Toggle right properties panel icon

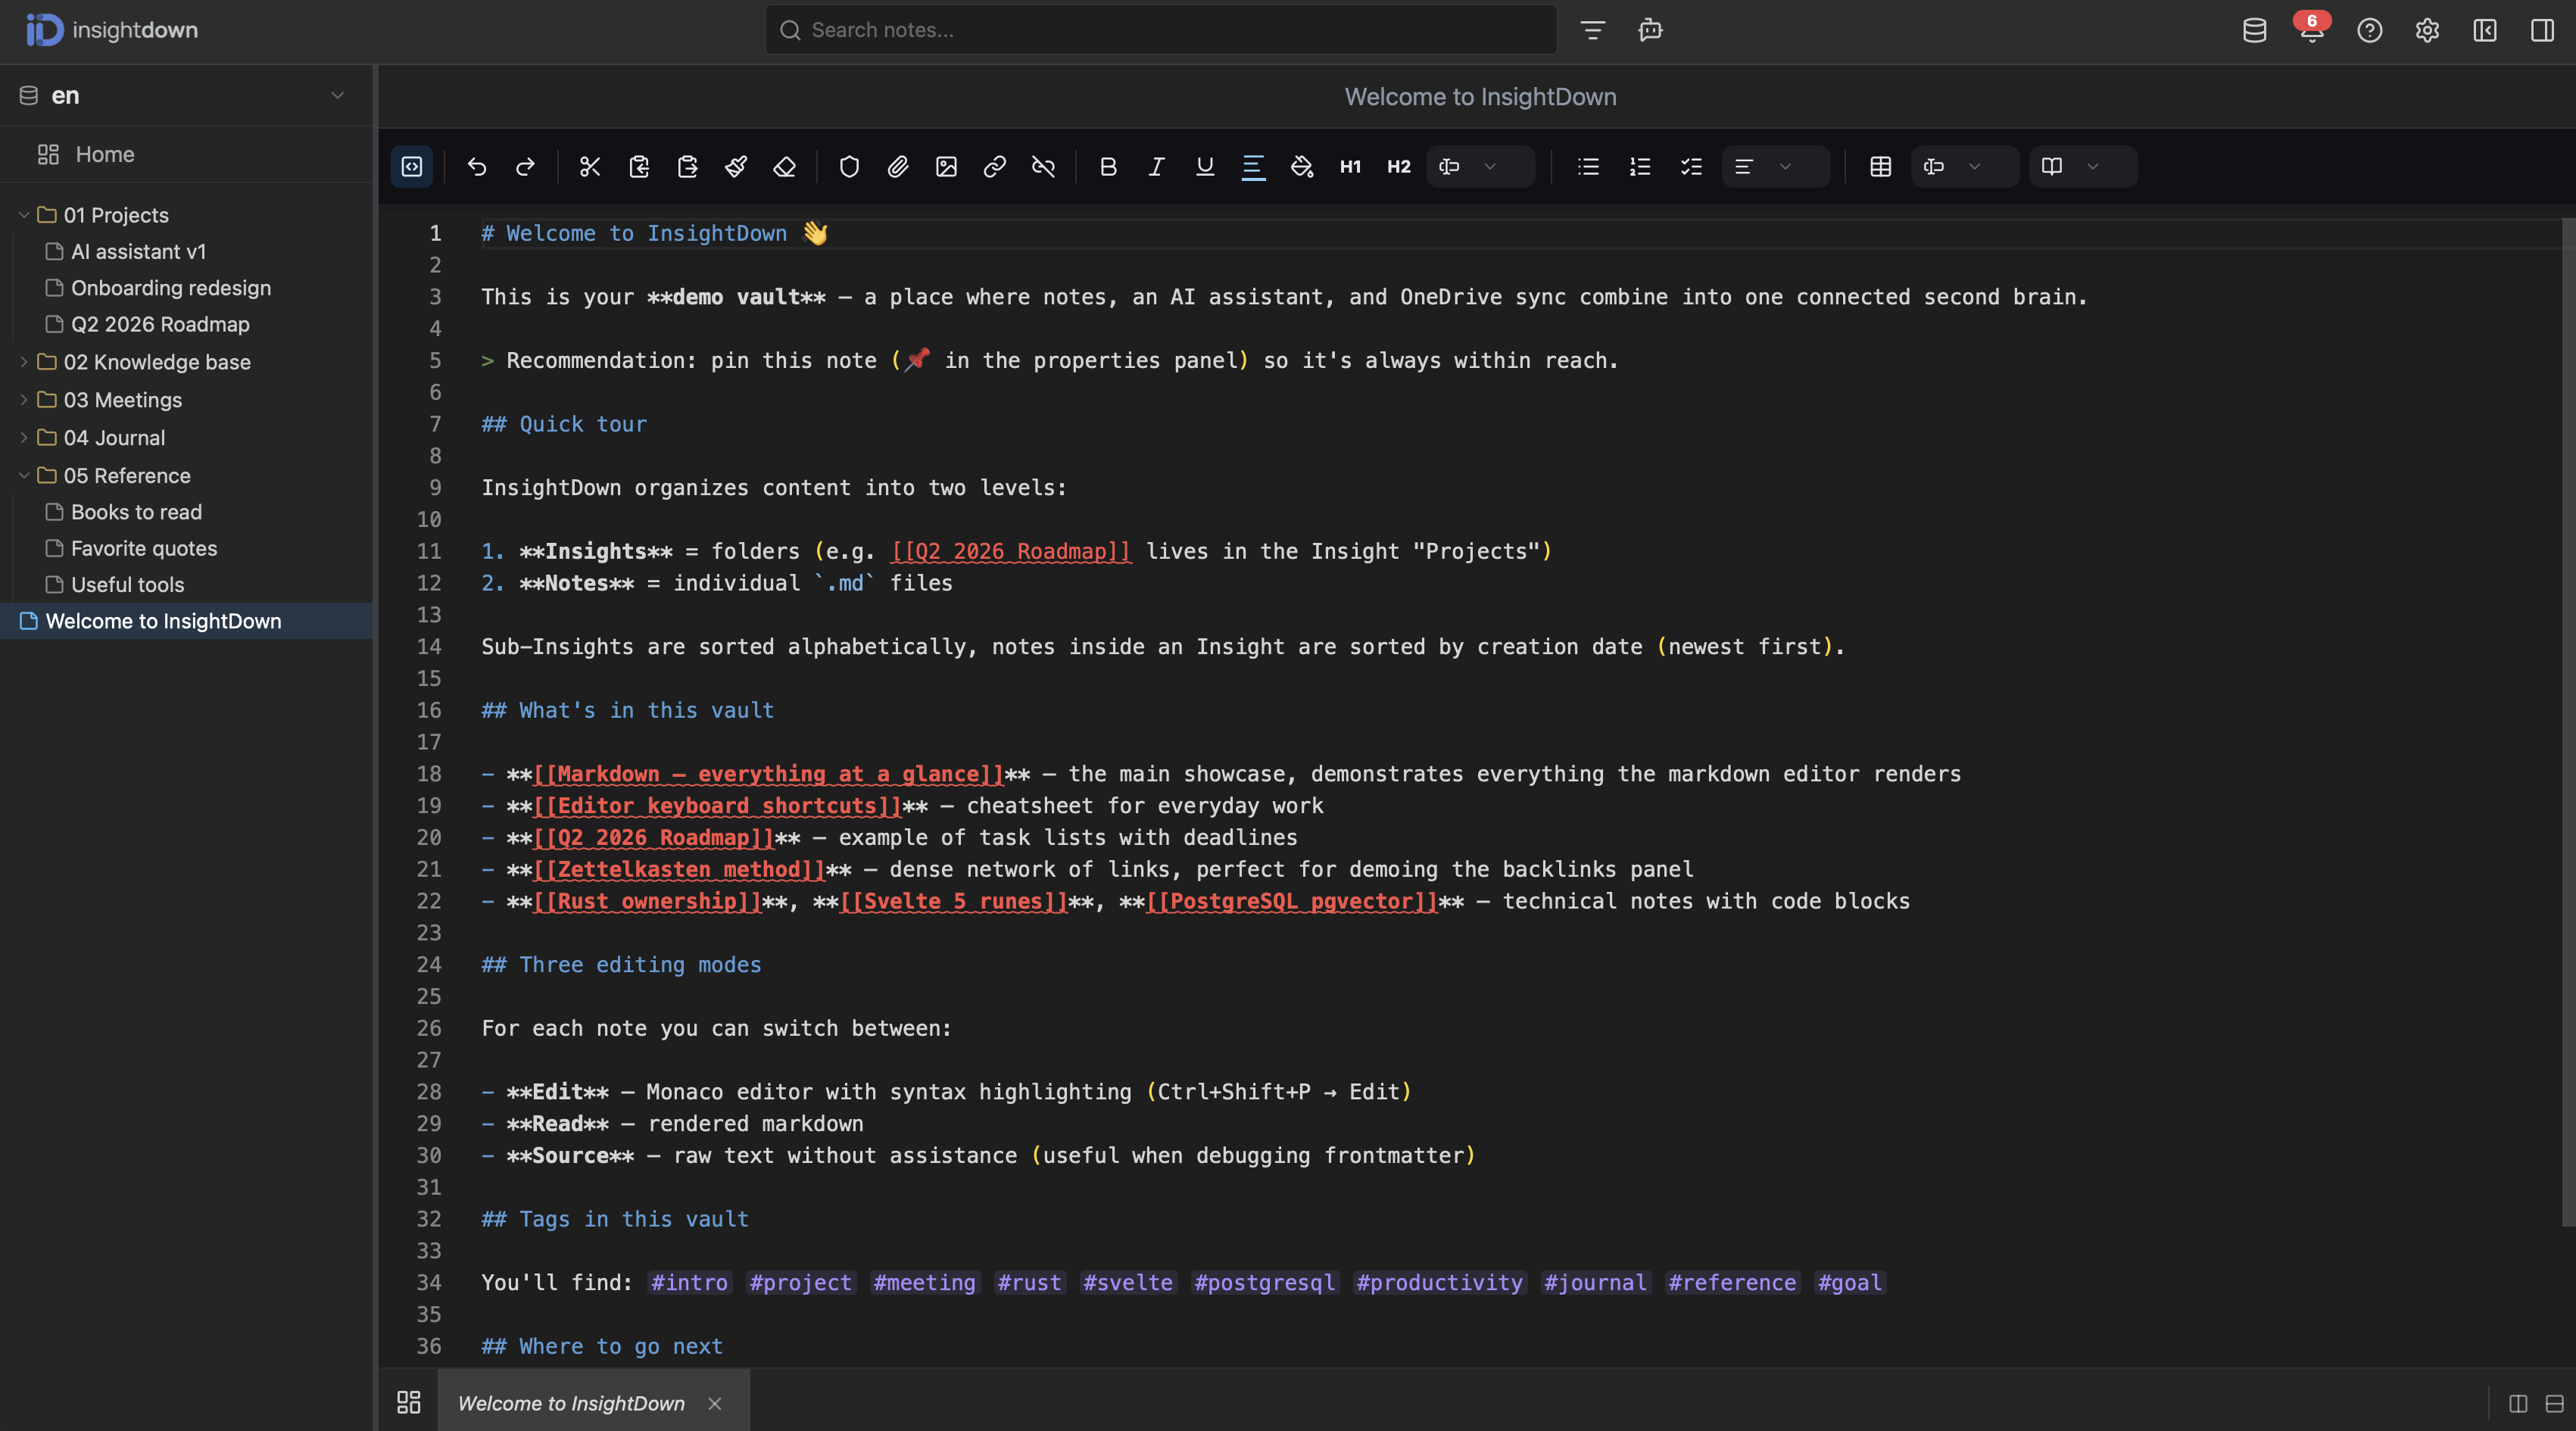tap(2542, 31)
